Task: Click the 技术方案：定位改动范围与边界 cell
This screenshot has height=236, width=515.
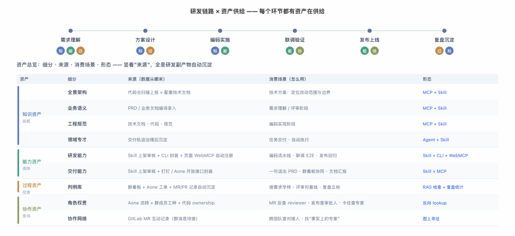Action: [299, 92]
